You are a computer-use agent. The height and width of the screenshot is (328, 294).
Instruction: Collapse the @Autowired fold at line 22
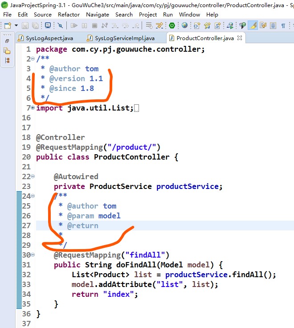pyautogui.click(x=33, y=176)
